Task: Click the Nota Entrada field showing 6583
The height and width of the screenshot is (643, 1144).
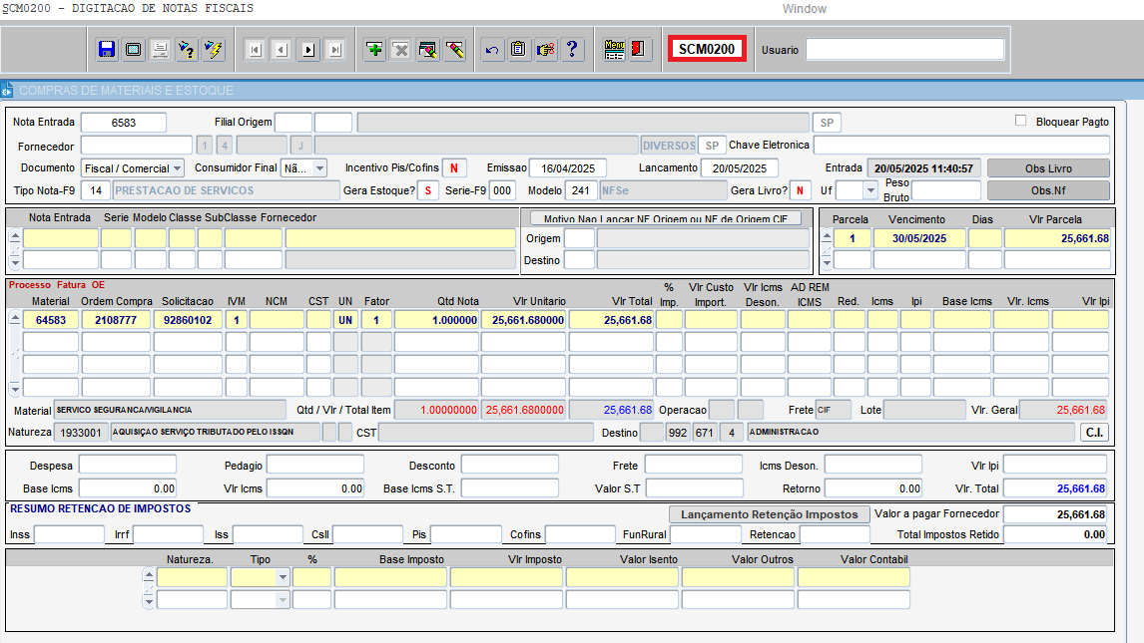Action: click(x=124, y=123)
